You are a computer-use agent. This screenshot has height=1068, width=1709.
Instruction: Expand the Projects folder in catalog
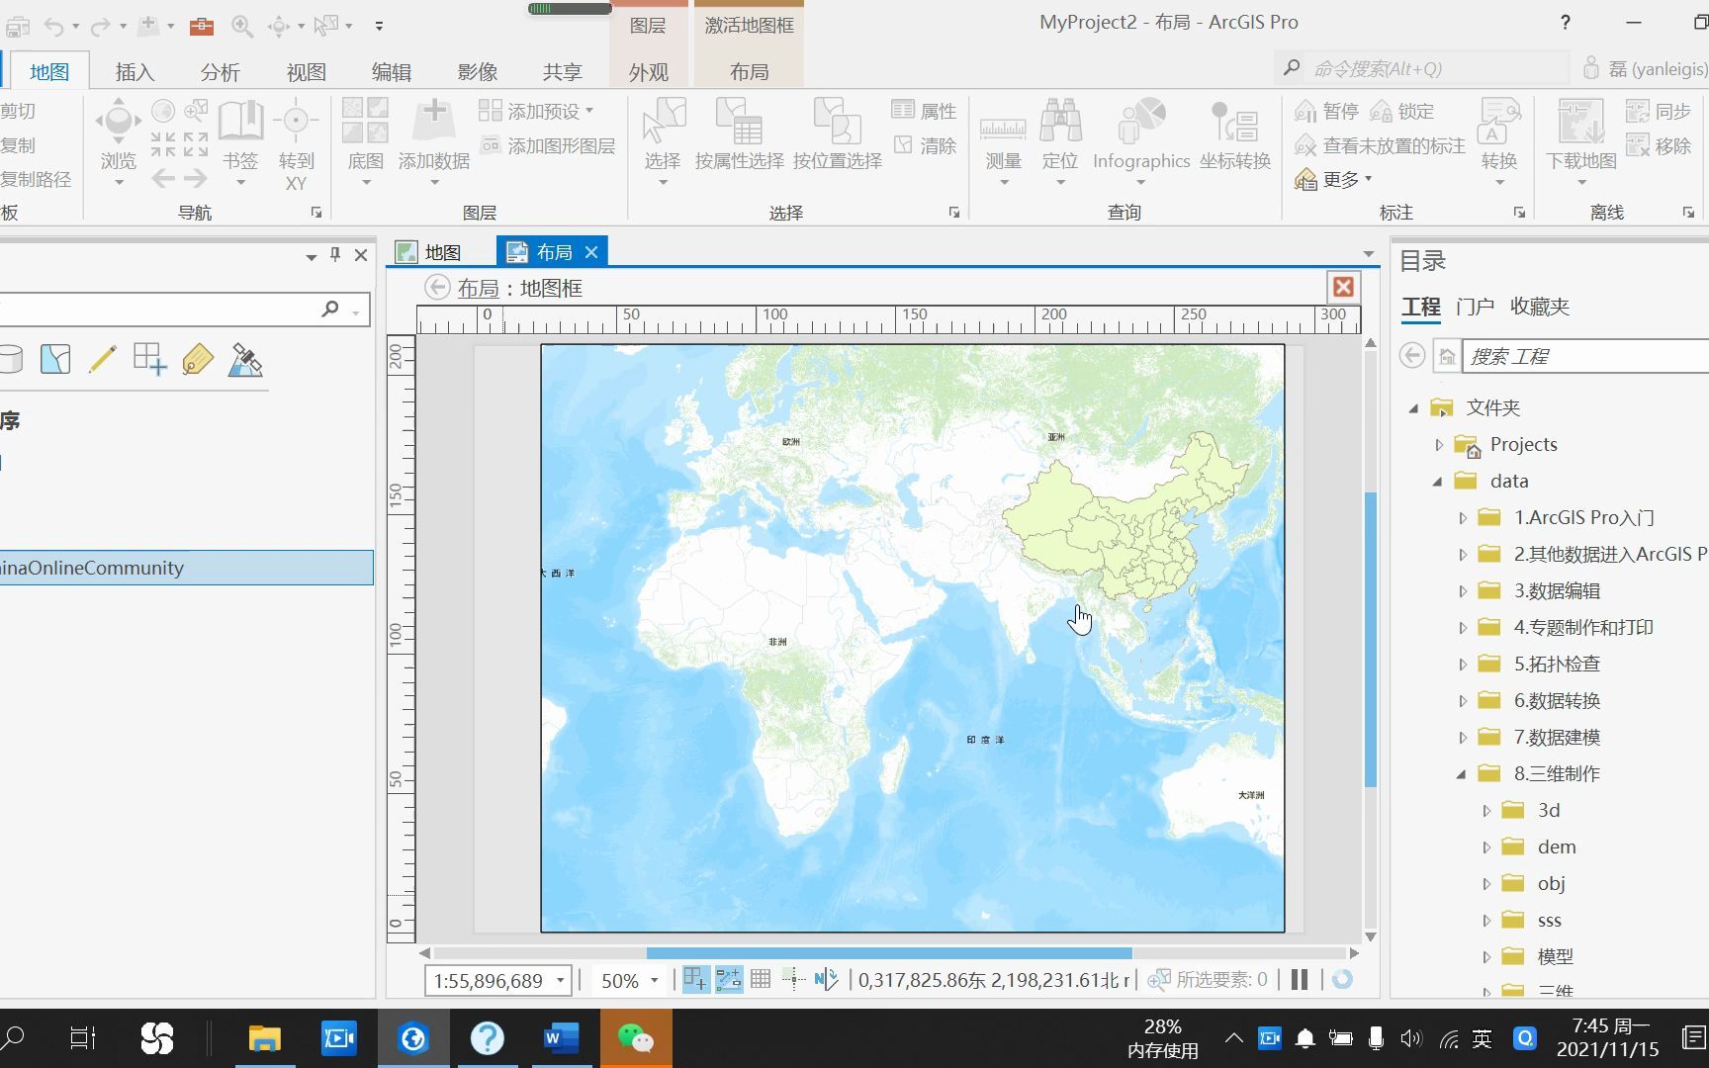(x=1439, y=444)
